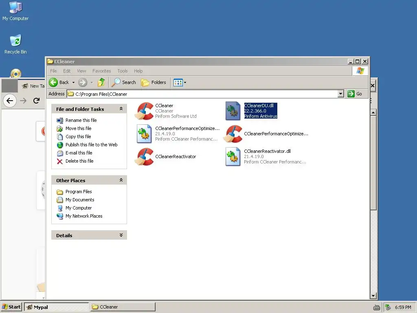Image resolution: width=417 pixels, height=313 pixels.
Task: Click the globe Publish icon
Action: tap(60, 145)
